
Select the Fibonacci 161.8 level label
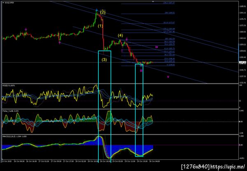click(x=169, y=23)
